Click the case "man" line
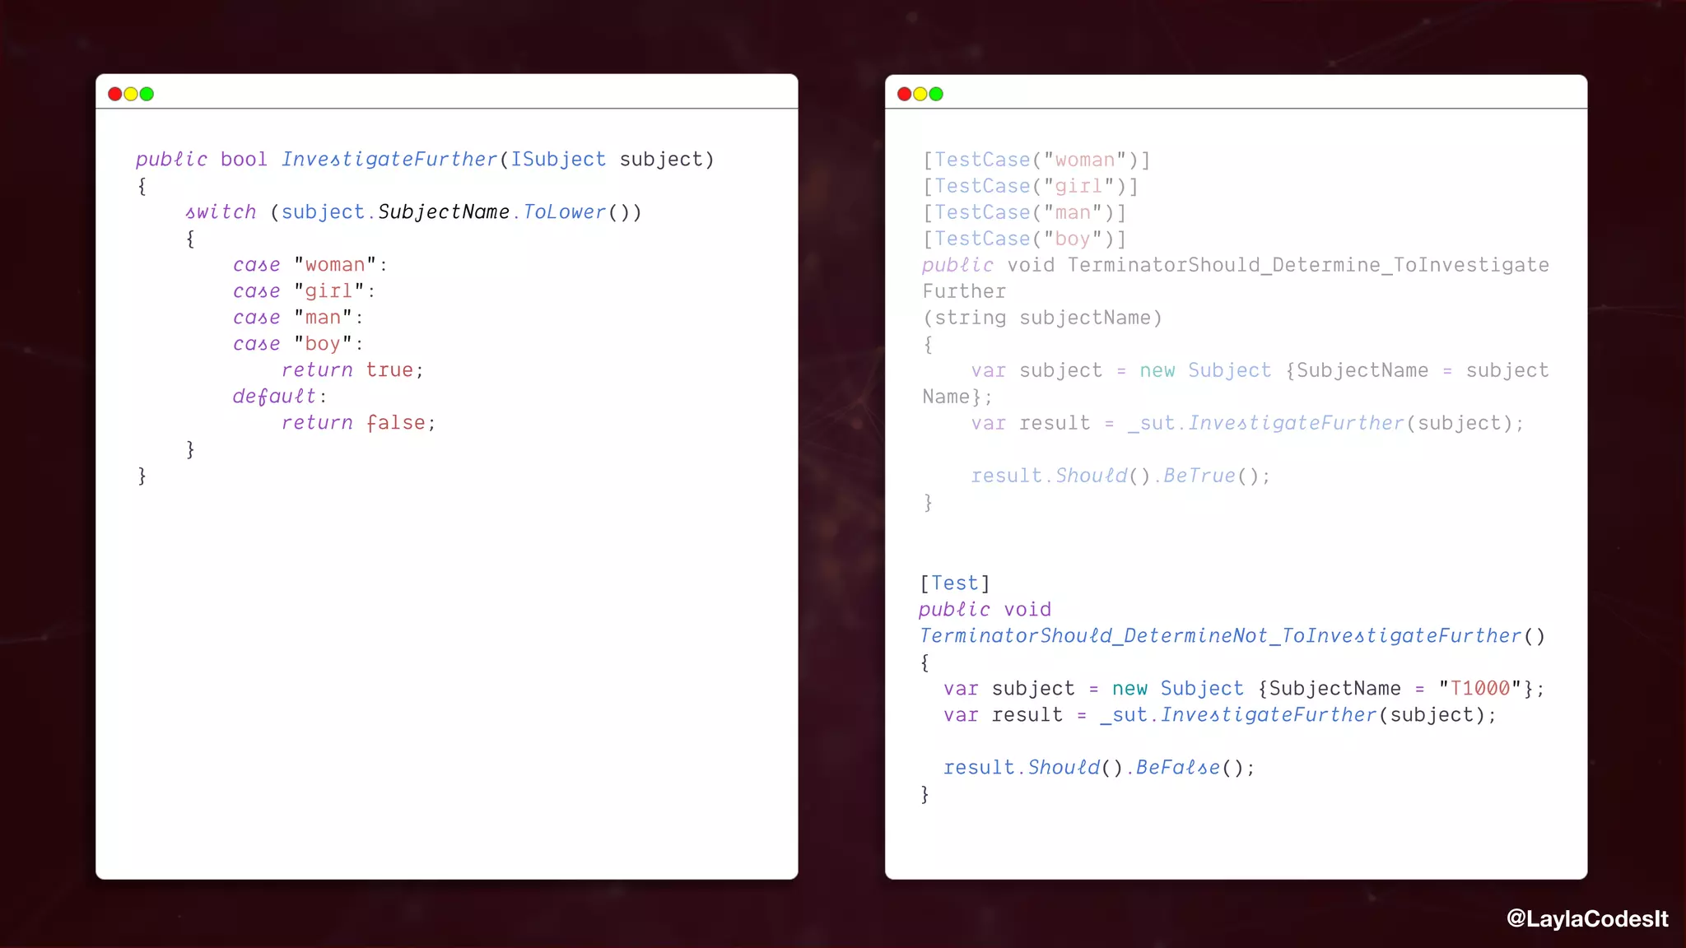This screenshot has height=948, width=1686. click(298, 318)
